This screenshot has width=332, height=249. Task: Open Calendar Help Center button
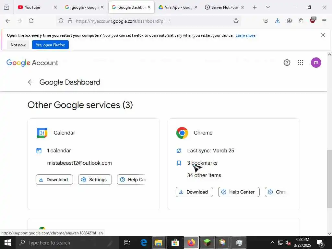pos(132,180)
